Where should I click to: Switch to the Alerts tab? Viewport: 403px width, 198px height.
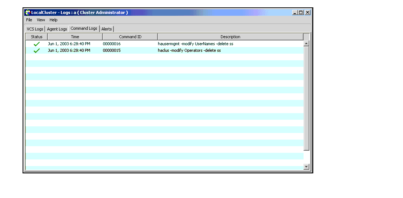pyautogui.click(x=106, y=29)
